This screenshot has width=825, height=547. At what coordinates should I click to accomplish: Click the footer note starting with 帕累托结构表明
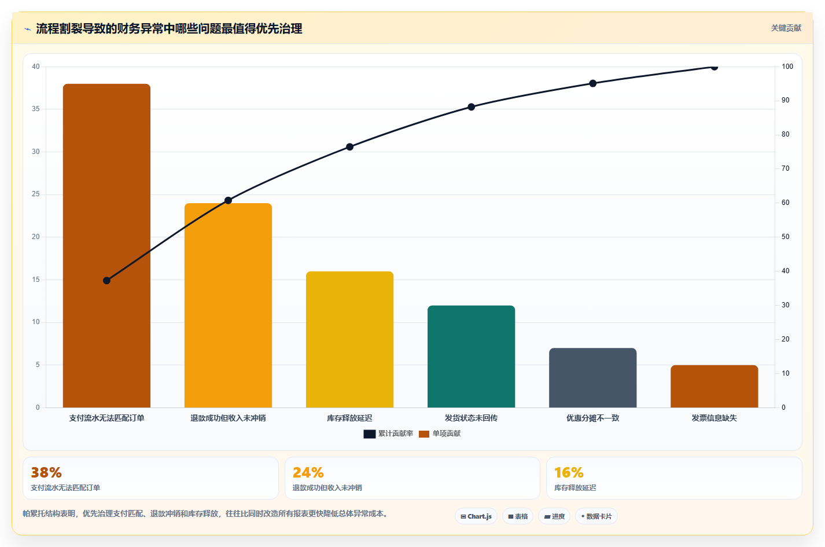[x=206, y=513]
